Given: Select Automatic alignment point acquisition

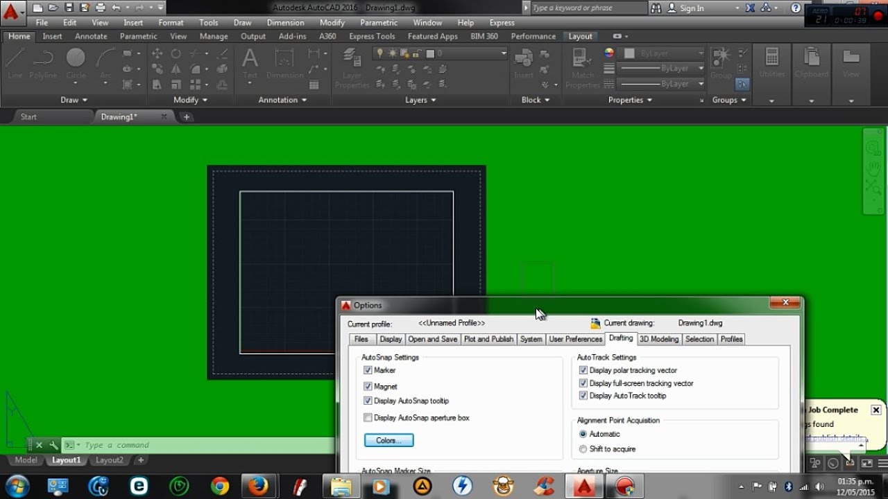Looking at the screenshot, I should (583, 434).
